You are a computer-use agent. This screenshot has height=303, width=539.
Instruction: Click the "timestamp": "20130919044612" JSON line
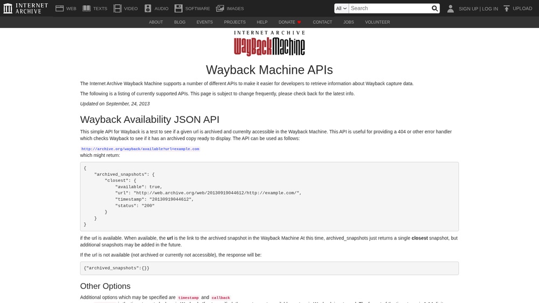154,199
